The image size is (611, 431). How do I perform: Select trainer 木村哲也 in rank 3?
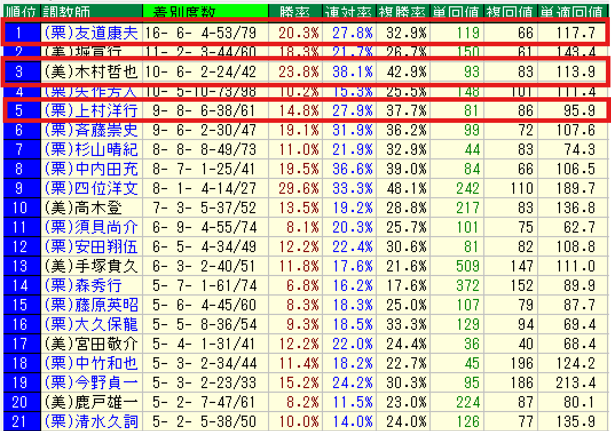[90, 71]
